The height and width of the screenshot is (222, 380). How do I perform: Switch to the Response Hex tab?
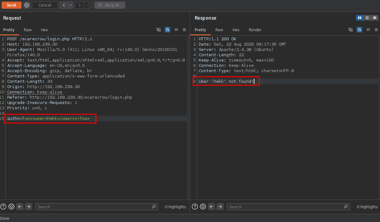tap(236, 30)
